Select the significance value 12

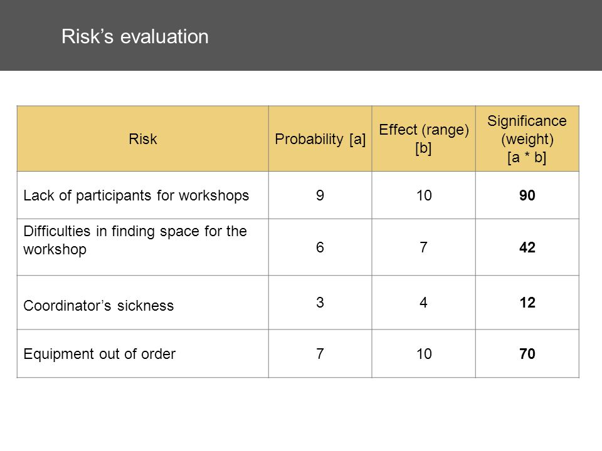click(x=527, y=302)
